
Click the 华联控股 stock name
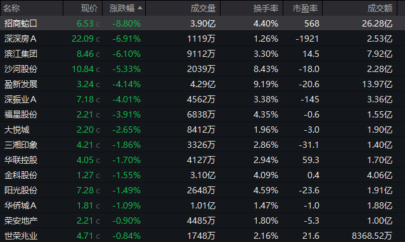21,160
